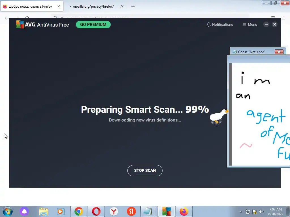290x217 pixels.
Task: Click the Downloading new virus definitions text
Action: point(145,120)
